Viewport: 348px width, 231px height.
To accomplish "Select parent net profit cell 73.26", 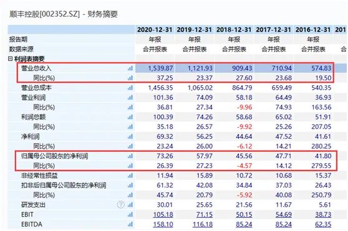I will [x=165, y=156].
